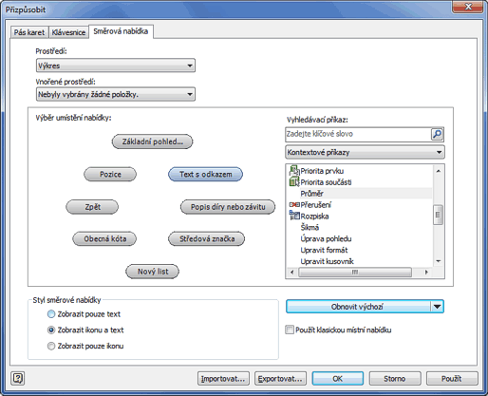This screenshot has width=488, height=396.
Task: Select Přerušení command icon
Action: pos(294,205)
